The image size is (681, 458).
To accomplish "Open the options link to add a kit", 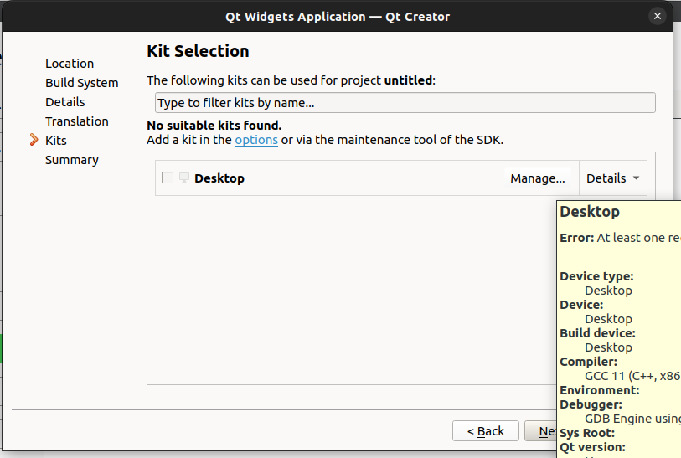I will 256,140.
